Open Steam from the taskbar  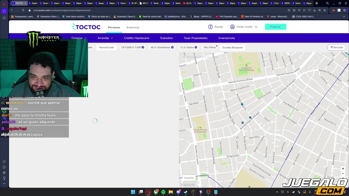pos(186,192)
